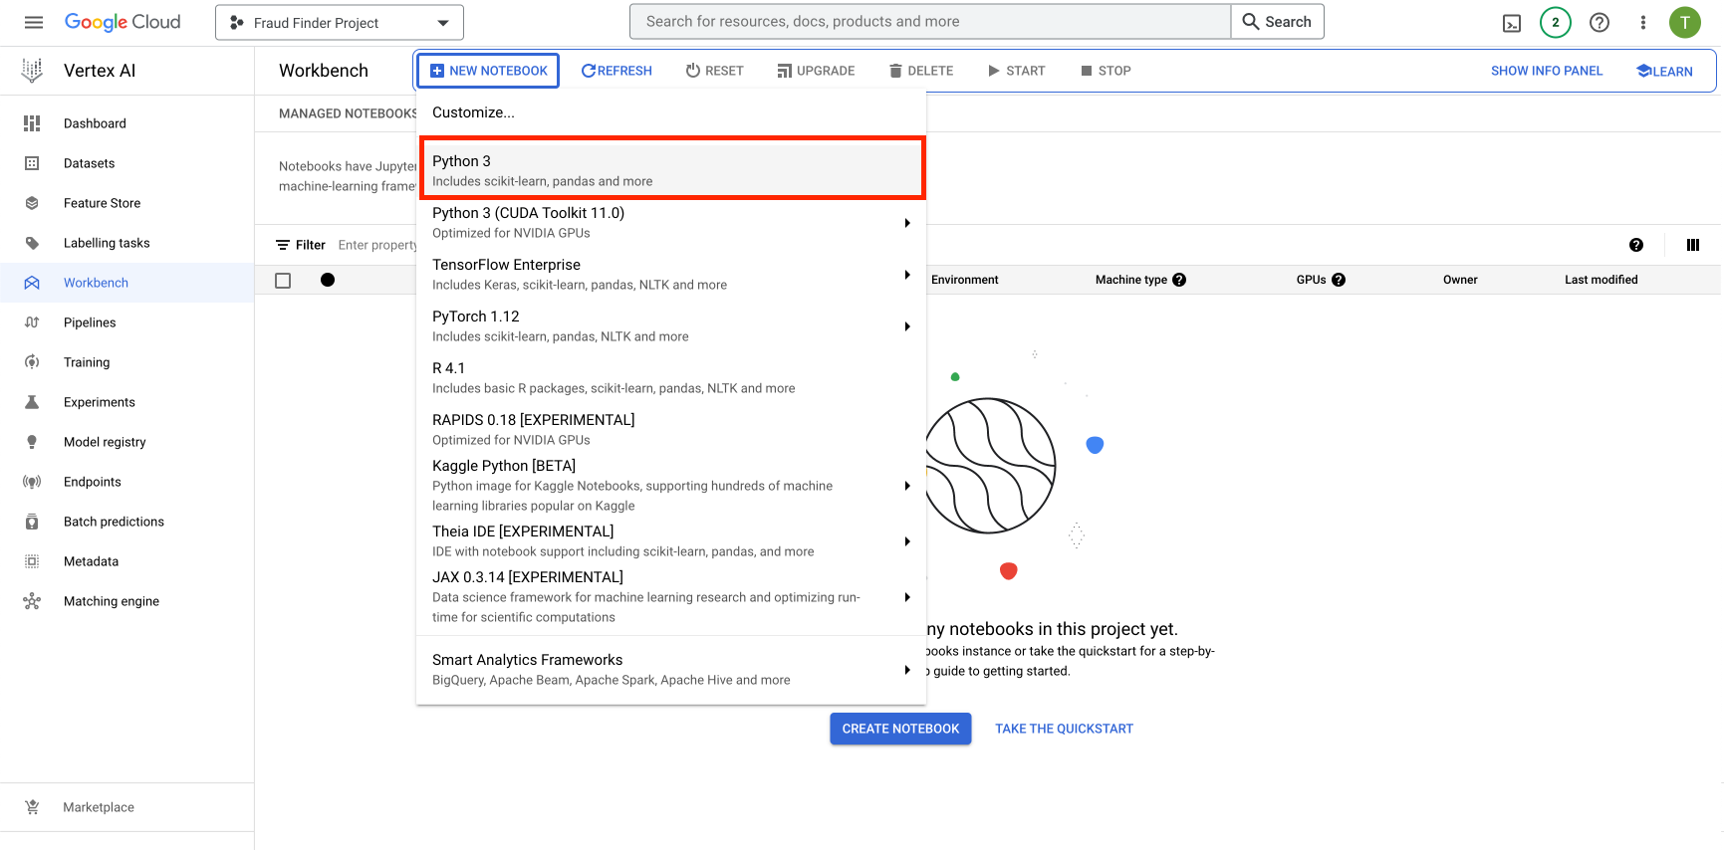
Task: Click the Model registry bulb icon
Action: (32, 442)
